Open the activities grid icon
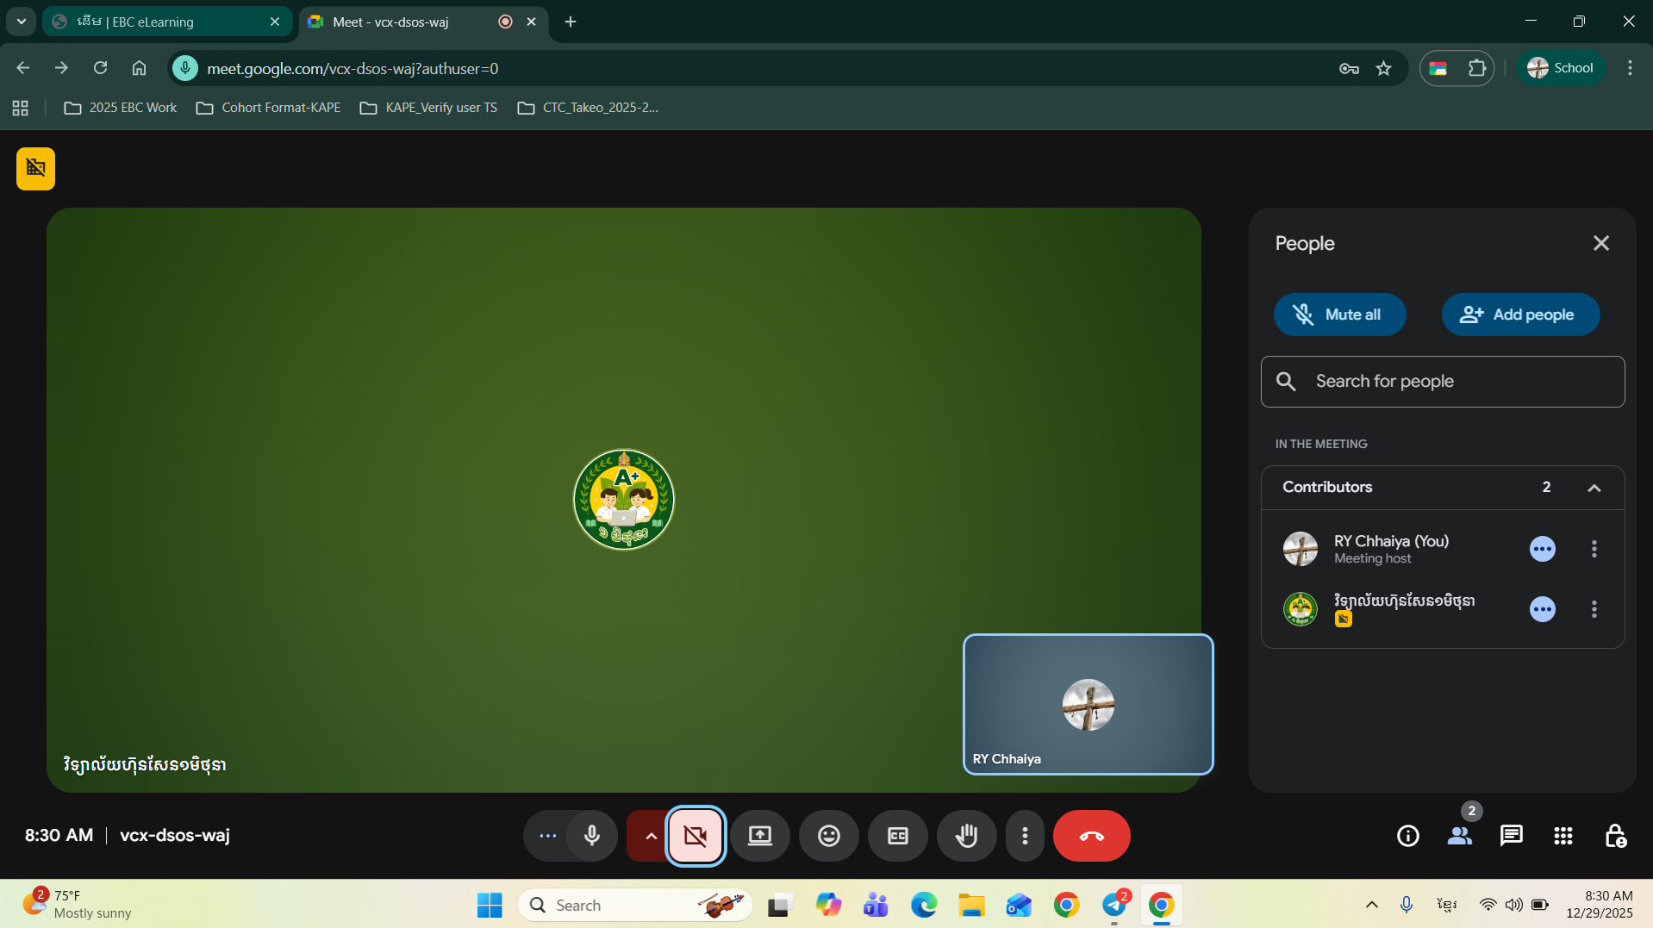Screen dimensions: 1653x928 click(1563, 835)
